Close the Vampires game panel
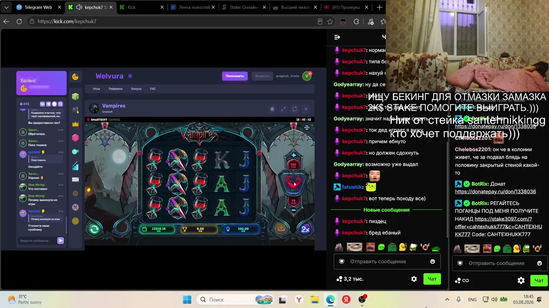Image resolution: width=549 pixels, height=308 pixels. (306, 109)
